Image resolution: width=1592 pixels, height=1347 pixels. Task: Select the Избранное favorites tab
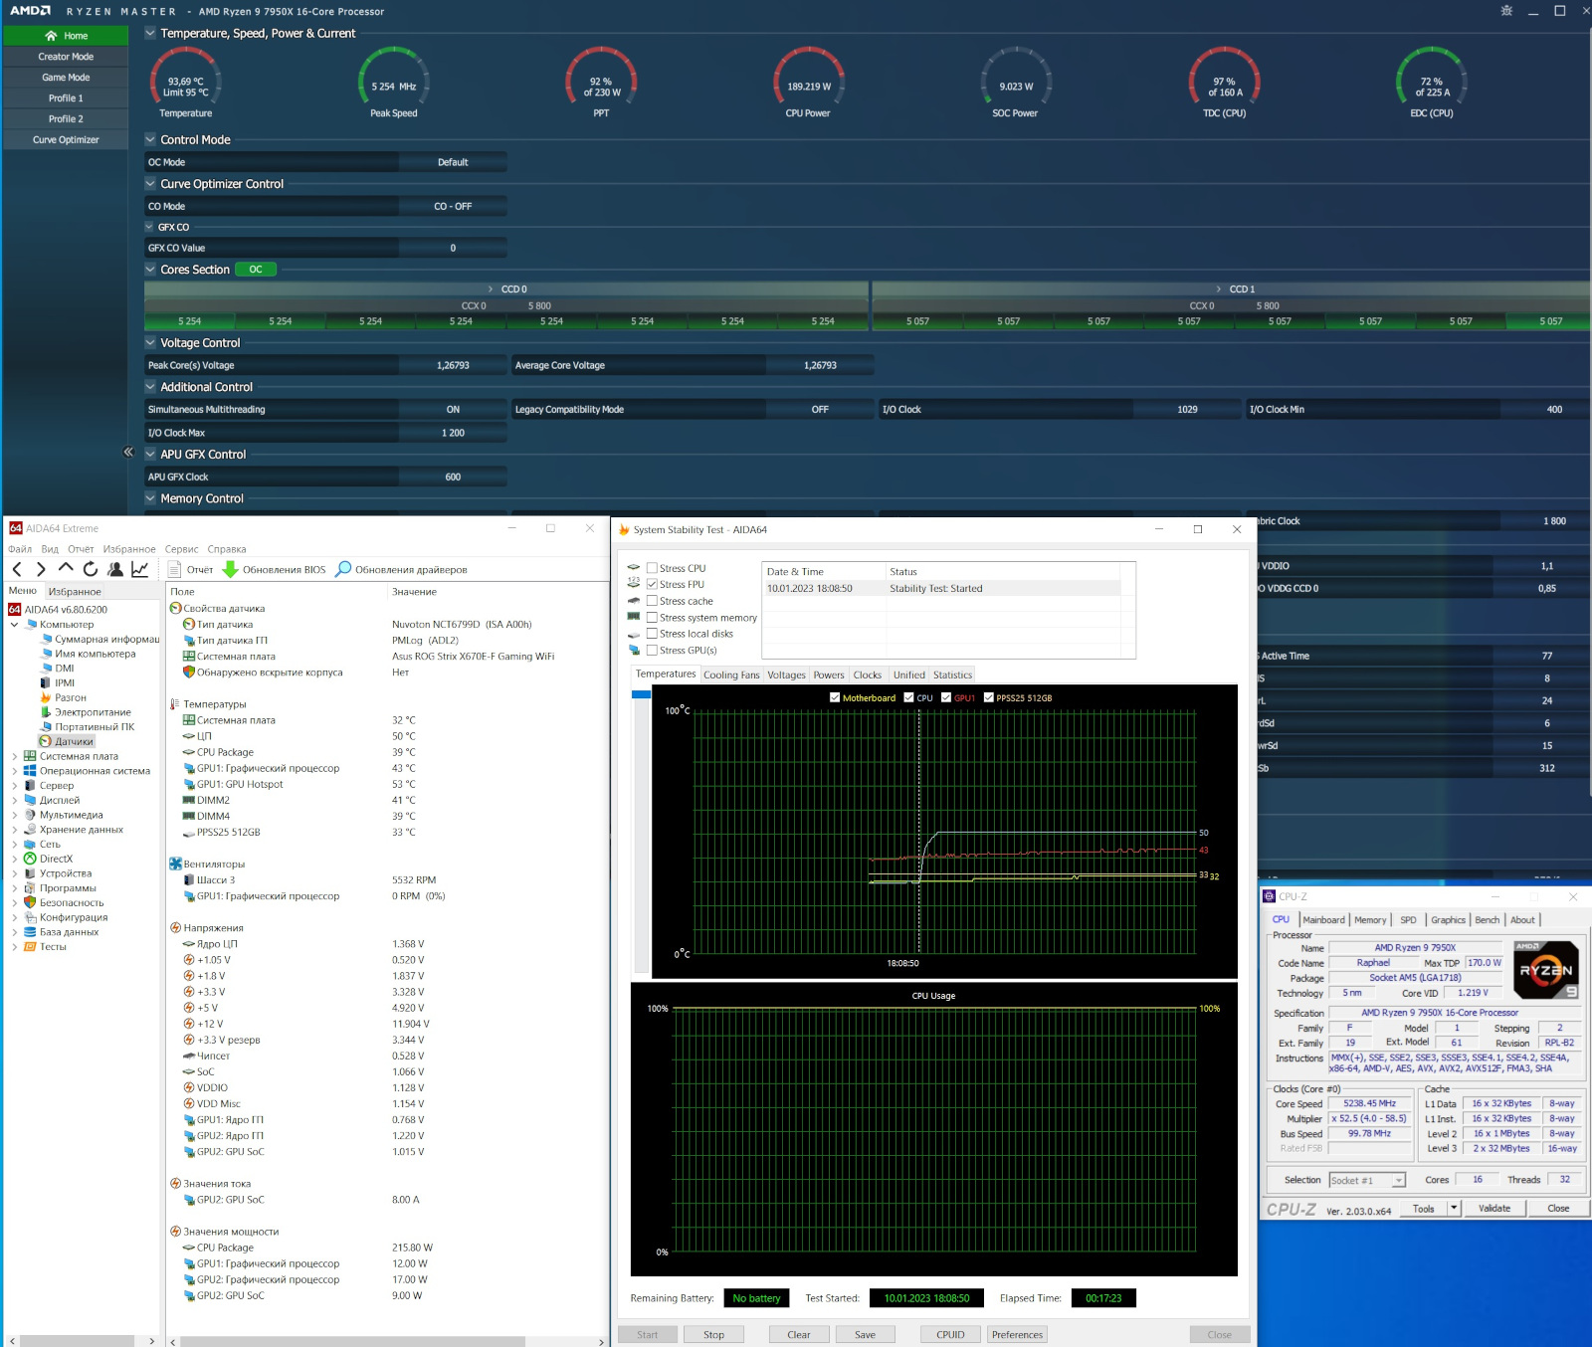coord(75,592)
